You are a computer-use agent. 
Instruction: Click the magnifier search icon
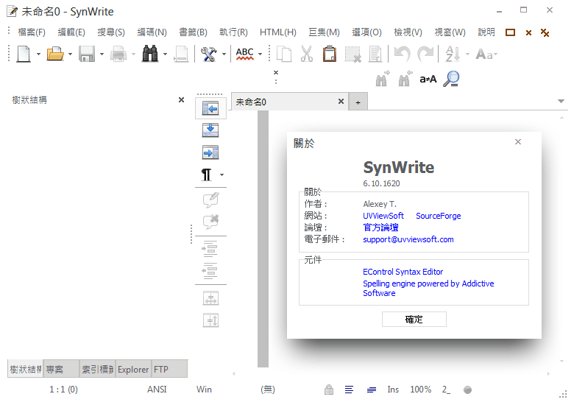[x=451, y=79]
